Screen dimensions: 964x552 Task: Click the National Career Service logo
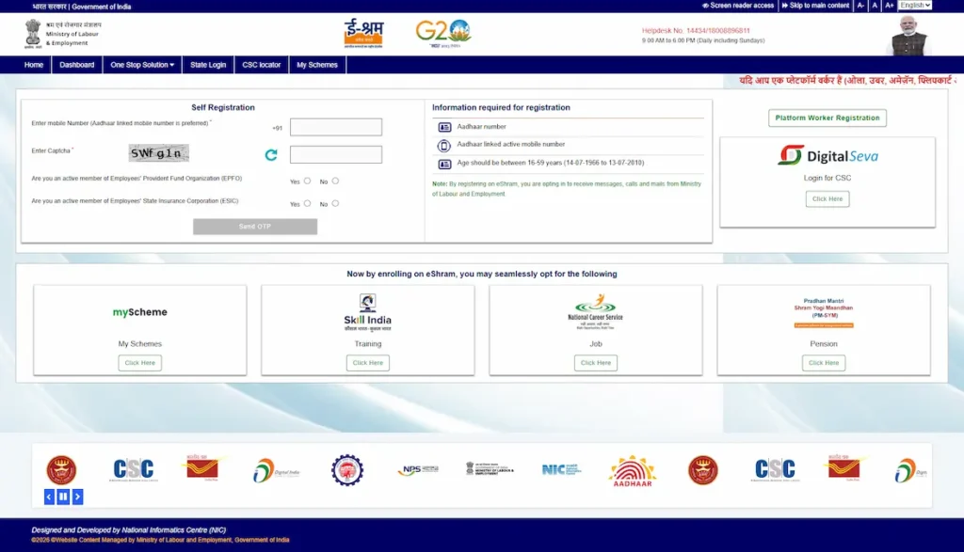pos(595,312)
